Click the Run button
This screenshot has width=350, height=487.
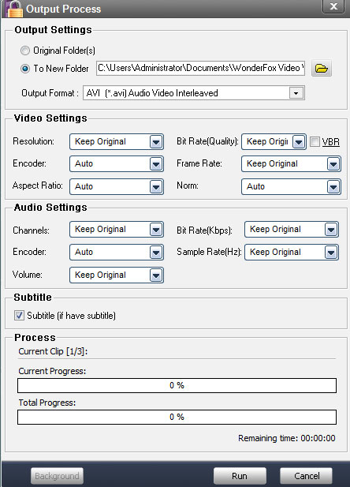[x=240, y=476]
